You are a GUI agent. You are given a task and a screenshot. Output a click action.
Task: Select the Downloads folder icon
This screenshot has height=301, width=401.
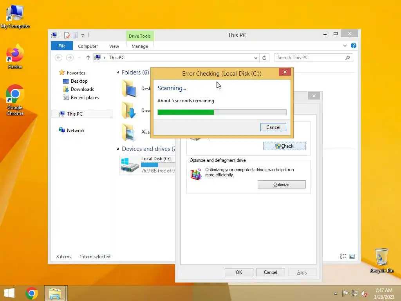click(129, 110)
